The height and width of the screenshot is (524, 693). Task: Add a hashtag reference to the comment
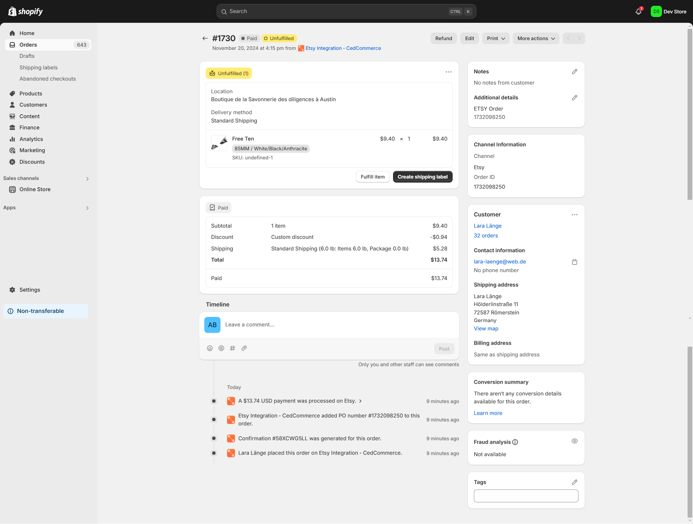coord(233,348)
